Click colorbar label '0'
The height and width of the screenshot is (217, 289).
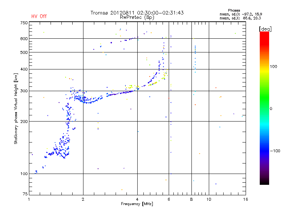271,109
